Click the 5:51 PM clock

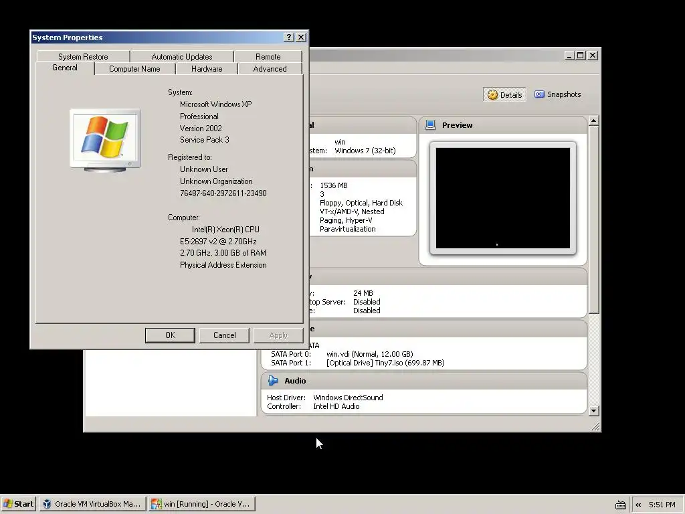click(x=662, y=505)
